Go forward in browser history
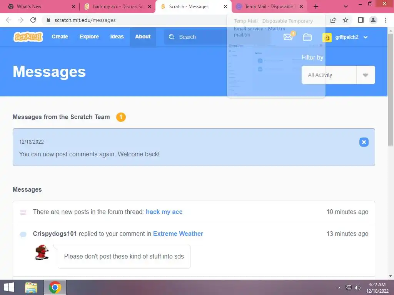394x295 pixels. [x=21, y=20]
